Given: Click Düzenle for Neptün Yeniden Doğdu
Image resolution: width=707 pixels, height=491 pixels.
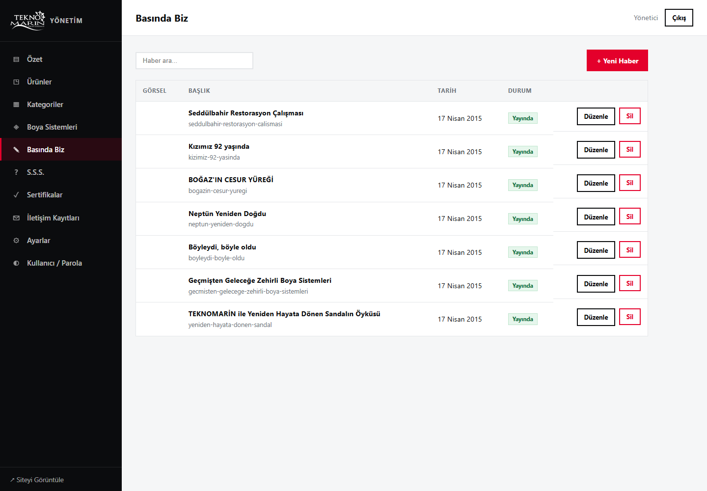Looking at the screenshot, I should (596, 217).
